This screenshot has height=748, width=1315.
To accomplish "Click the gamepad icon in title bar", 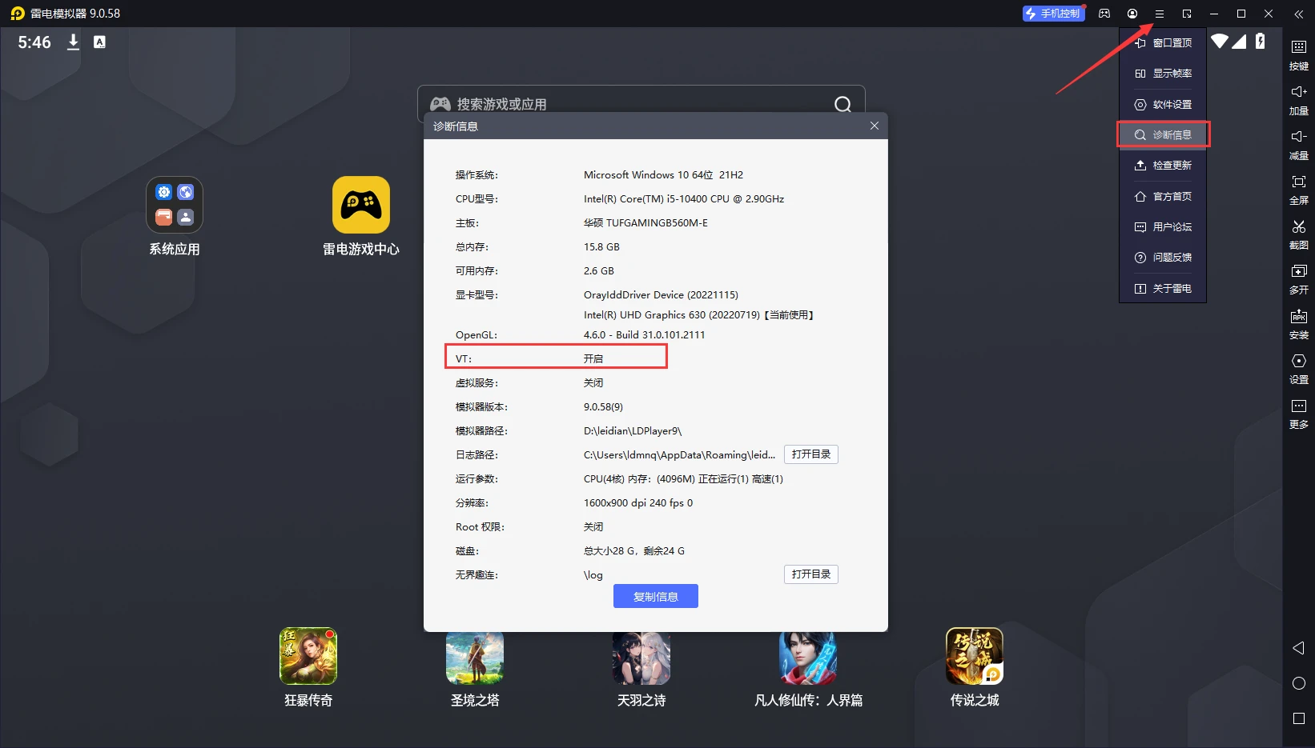I will point(1104,14).
